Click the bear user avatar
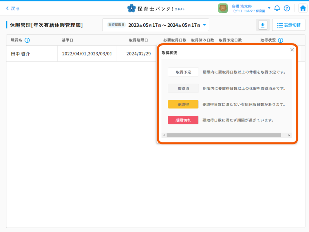The width and height of the screenshot is (309, 232). click(x=223, y=8)
